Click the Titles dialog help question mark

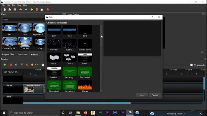tap(152, 17)
